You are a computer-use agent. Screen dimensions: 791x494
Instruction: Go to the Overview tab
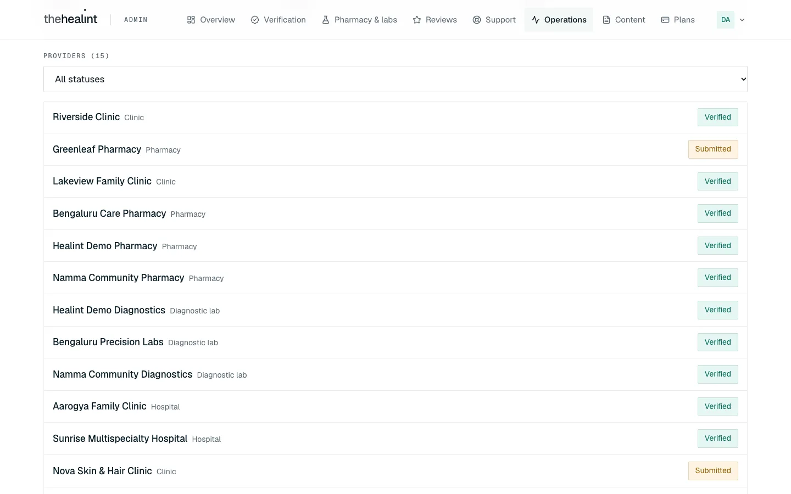(211, 20)
